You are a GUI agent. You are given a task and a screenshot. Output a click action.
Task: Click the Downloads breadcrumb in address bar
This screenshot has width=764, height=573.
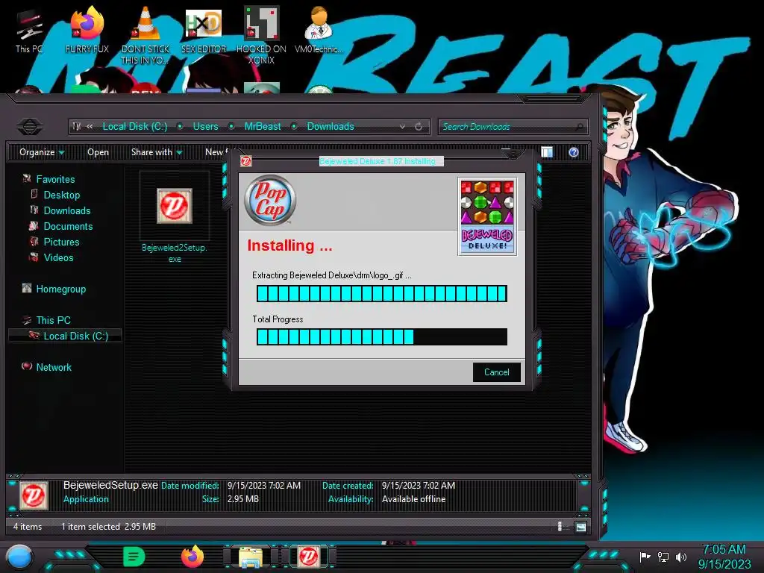[331, 127]
